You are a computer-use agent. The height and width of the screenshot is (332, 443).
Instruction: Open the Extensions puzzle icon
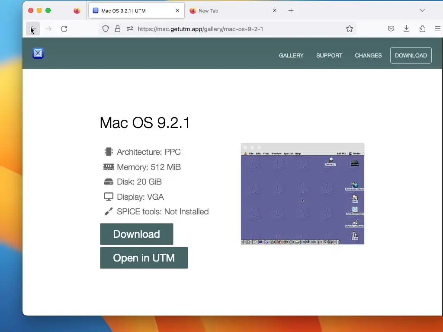tap(422, 29)
